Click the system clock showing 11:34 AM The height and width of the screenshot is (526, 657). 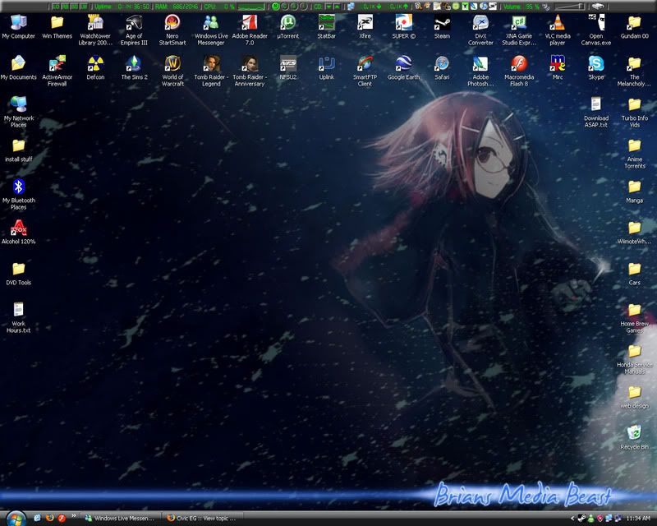[638, 519]
